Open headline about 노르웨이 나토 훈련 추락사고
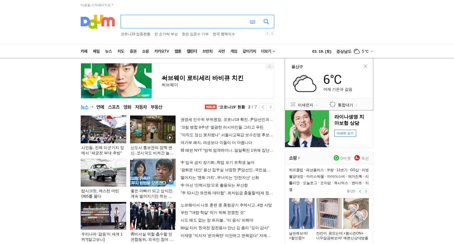 click(226, 205)
